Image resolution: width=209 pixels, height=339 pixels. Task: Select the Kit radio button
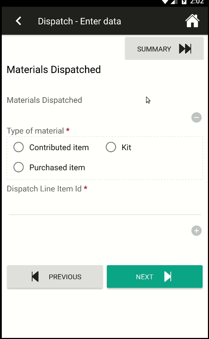[111, 147]
